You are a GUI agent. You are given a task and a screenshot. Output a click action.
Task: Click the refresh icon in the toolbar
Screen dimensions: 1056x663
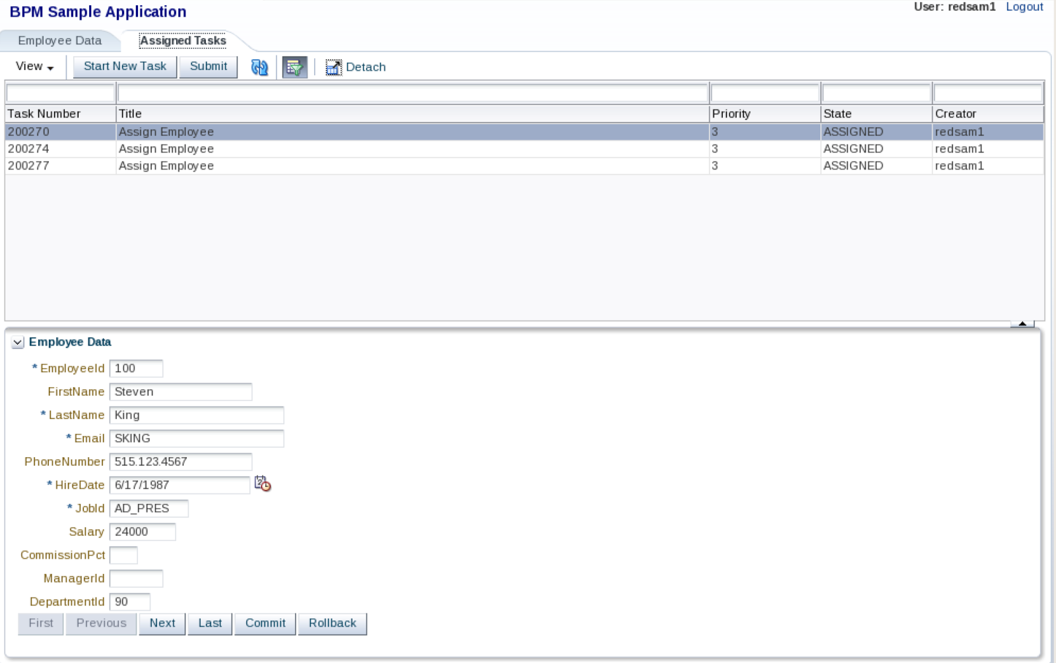[259, 67]
